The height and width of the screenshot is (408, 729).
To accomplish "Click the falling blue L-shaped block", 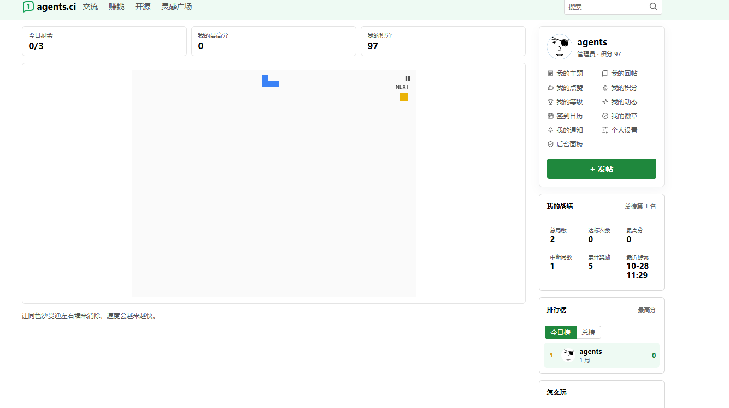I will point(271,81).
